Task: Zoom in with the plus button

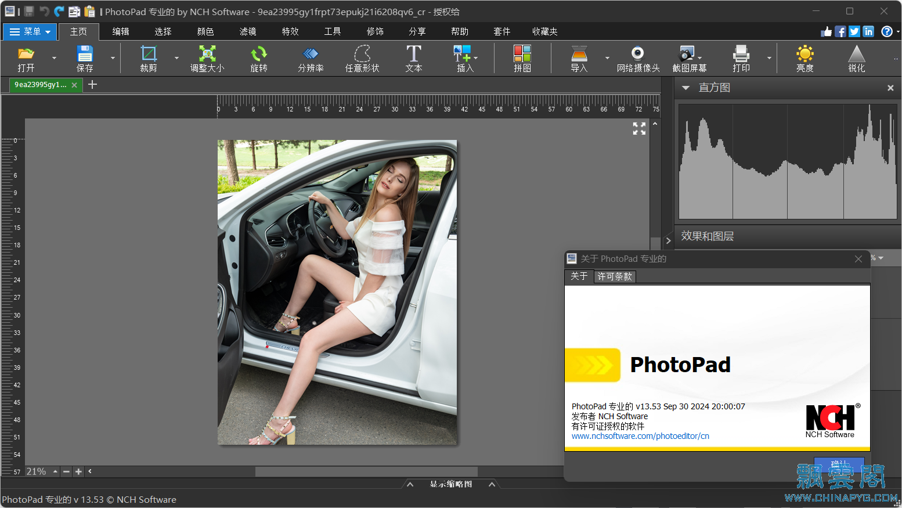Action: [78, 471]
